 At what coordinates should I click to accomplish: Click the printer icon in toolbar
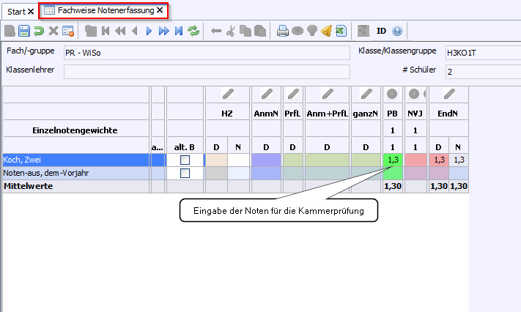pyautogui.click(x=283, y=31)
